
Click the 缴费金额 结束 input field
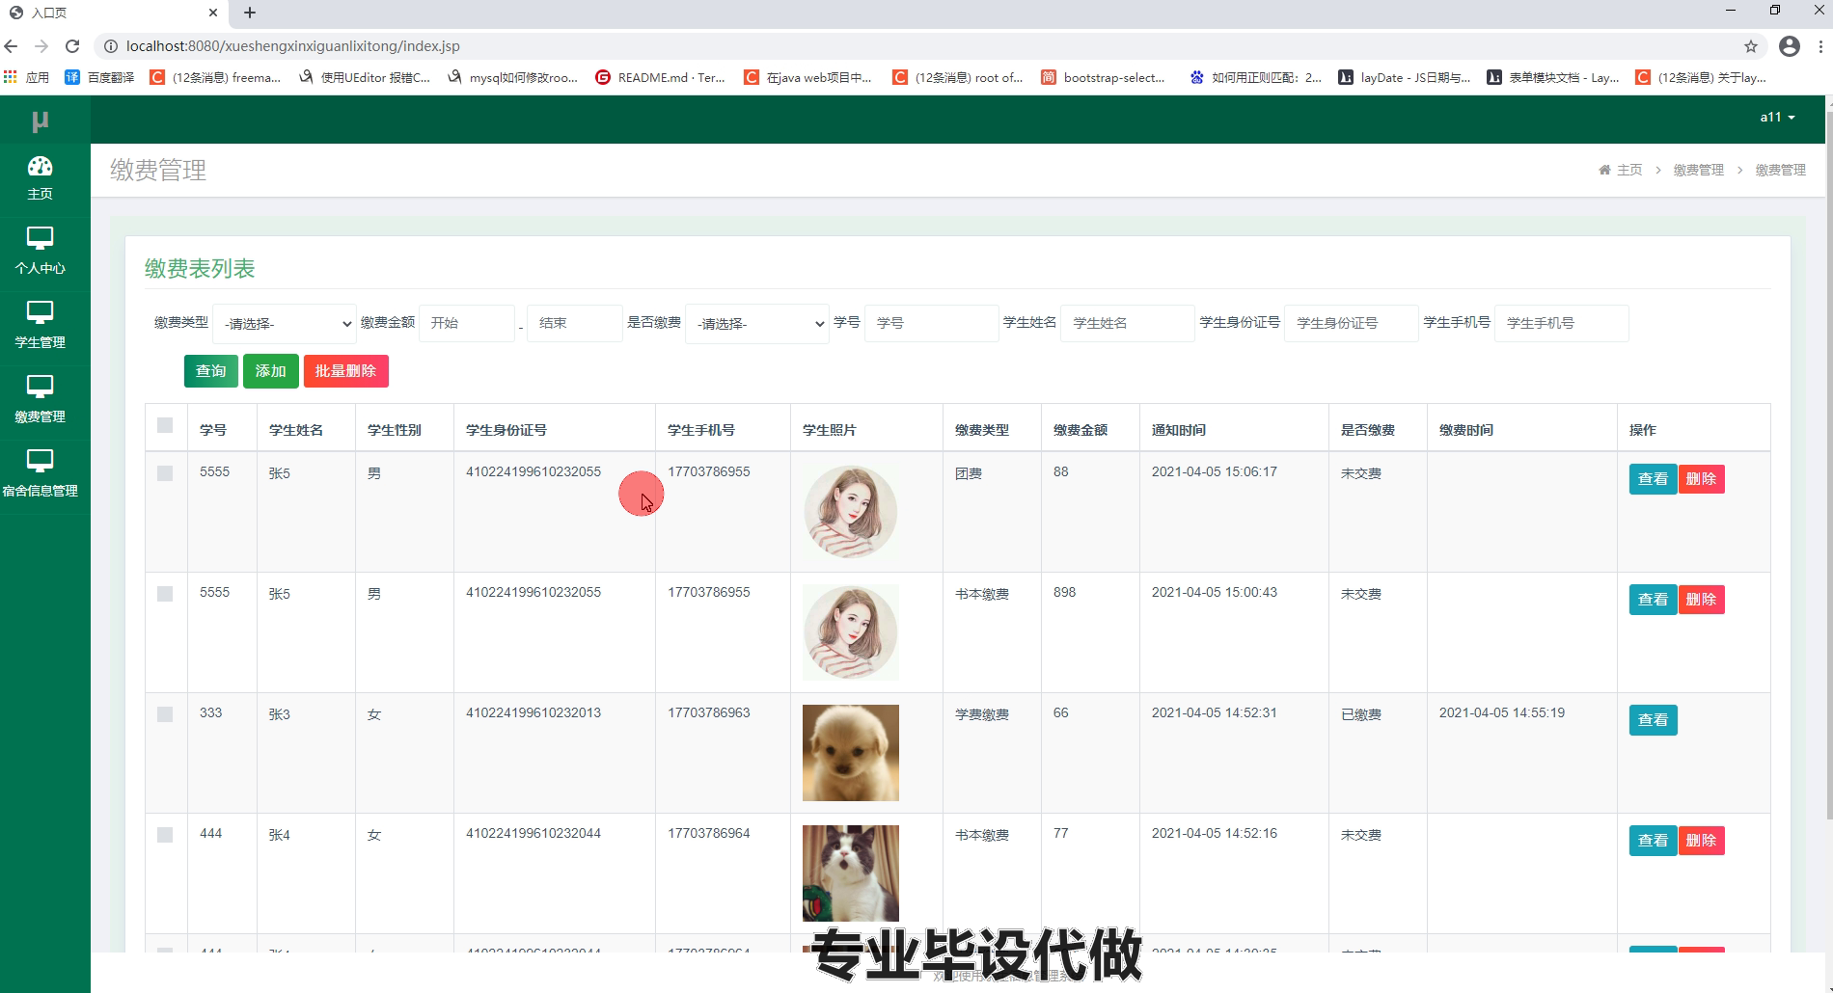pyautogui.click(x=575, y=323)
